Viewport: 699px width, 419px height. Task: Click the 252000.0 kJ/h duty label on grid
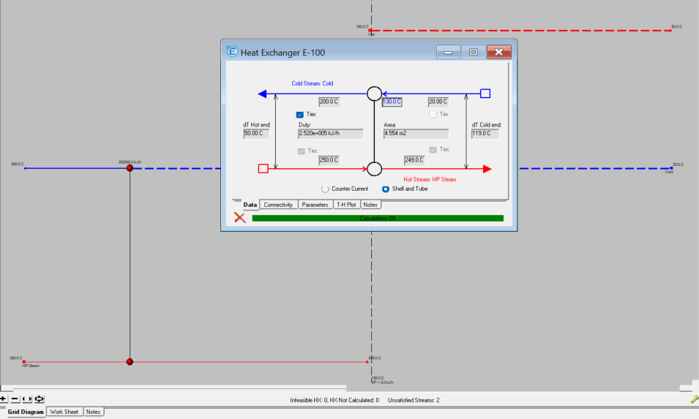click(x=130, y=162)
